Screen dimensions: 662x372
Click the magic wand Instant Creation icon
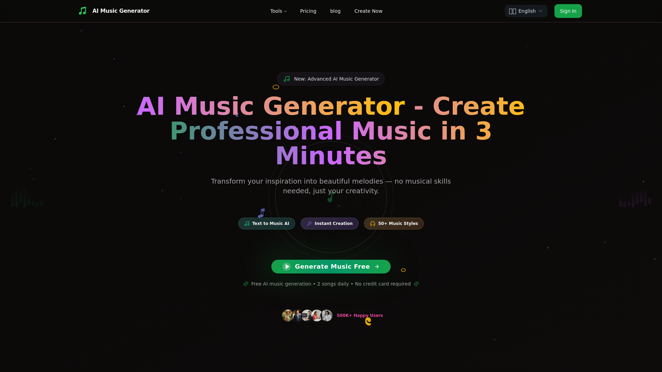point(309,224)
